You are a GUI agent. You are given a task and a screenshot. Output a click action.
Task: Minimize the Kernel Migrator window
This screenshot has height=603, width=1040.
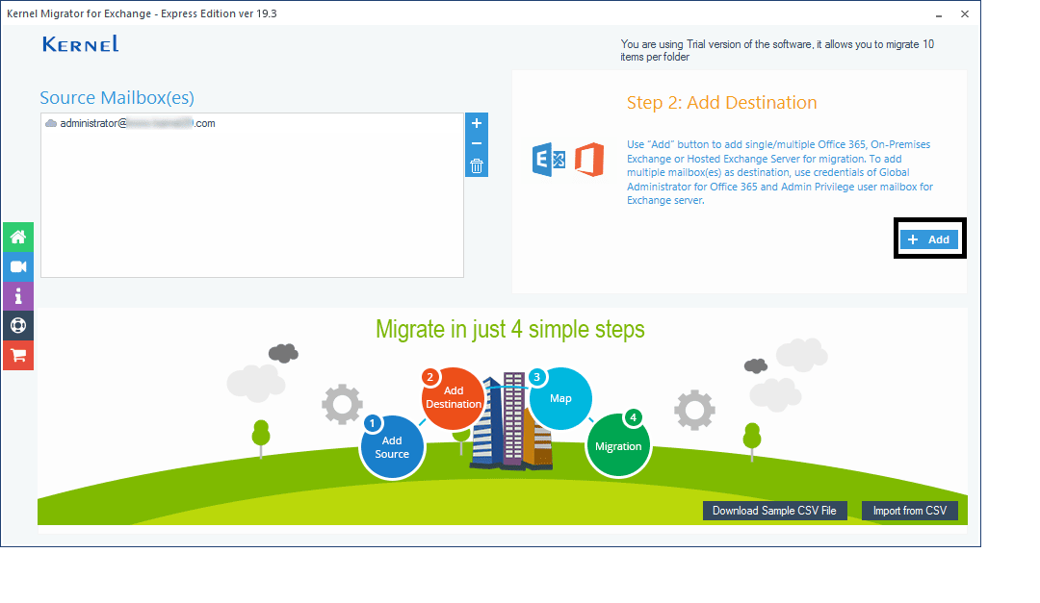click(938, 14)
